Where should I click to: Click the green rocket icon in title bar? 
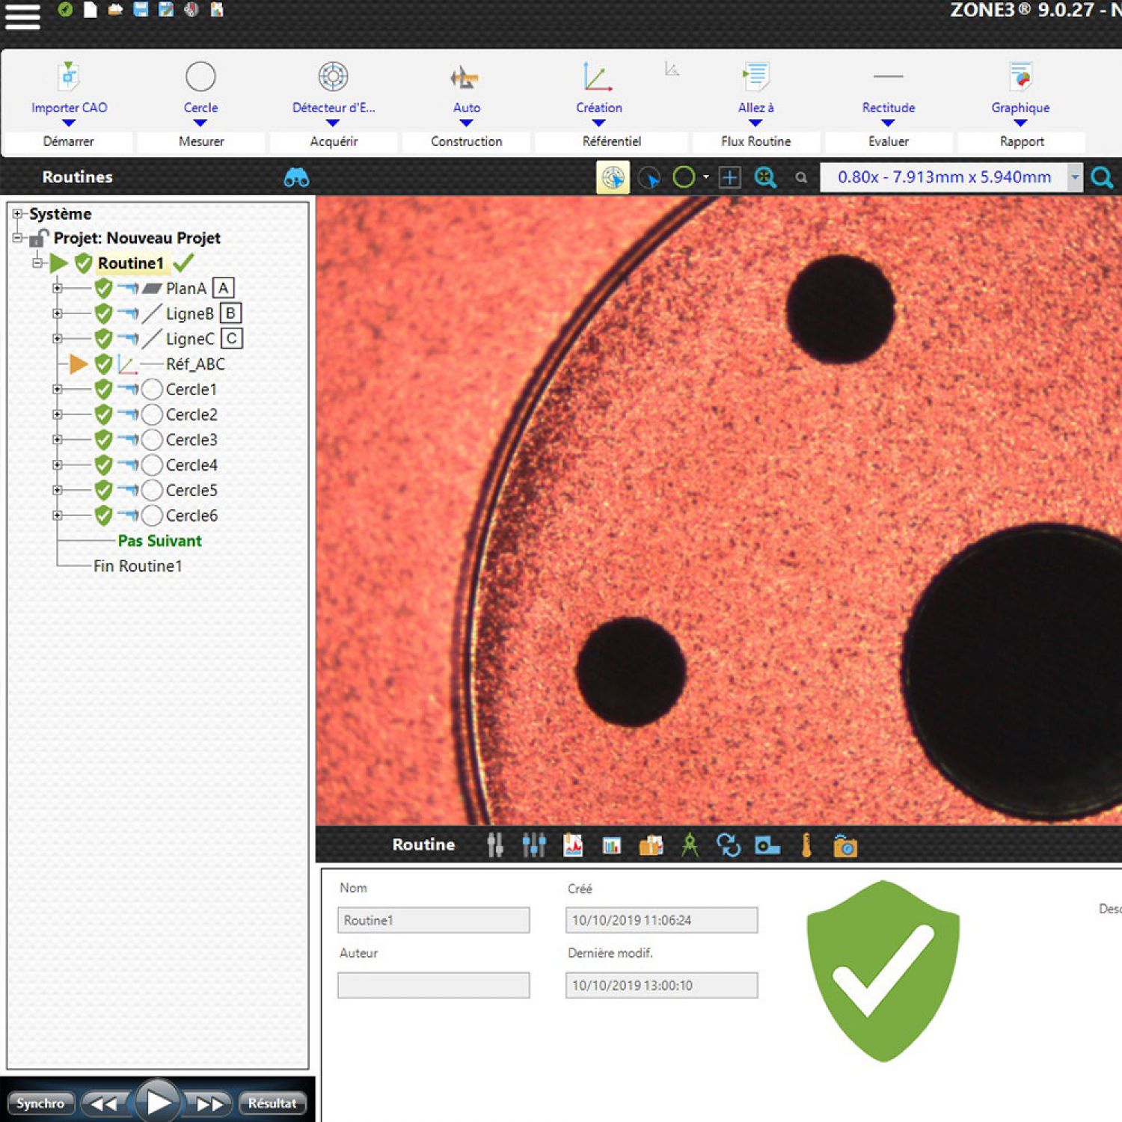[65, 10]
